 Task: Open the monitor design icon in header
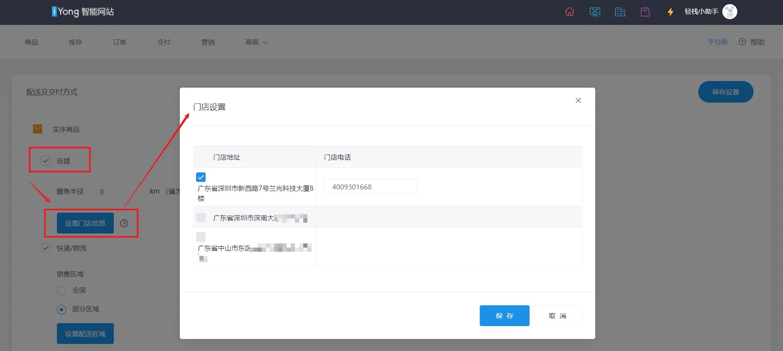(595, 12)
